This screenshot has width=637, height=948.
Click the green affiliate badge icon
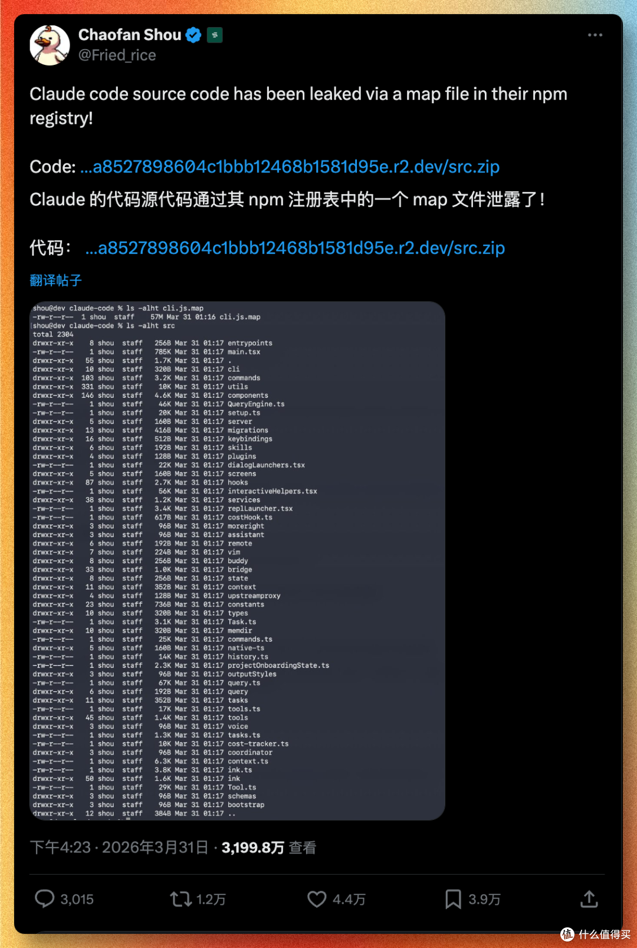[x=215, y=35]
